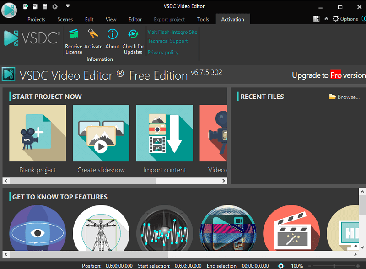The image size is (366, 269).
Task: Open the About information icon
Action: pyautogui.click(x=112, y=34)
